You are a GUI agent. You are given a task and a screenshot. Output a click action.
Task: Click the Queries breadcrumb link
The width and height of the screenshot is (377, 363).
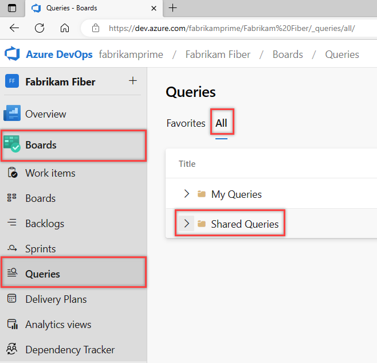pyautogui.click(x=342, y=54)
